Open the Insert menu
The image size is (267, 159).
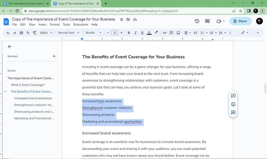tap(43, 25)
